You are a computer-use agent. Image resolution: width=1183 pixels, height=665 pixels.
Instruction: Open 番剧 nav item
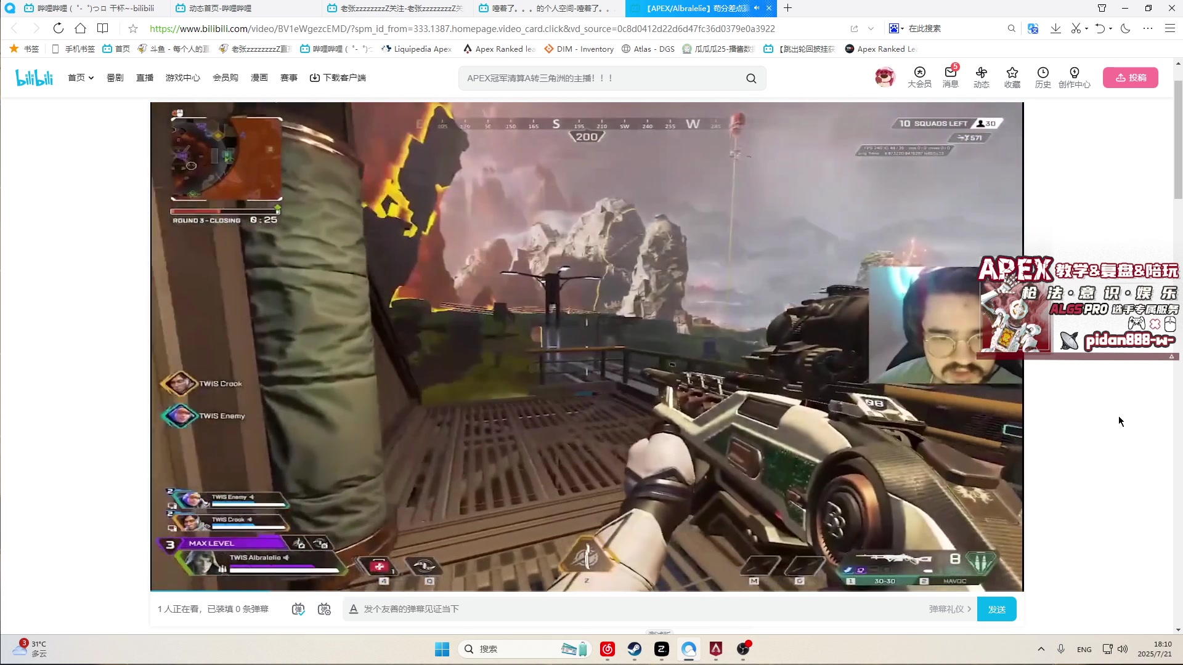115,78
